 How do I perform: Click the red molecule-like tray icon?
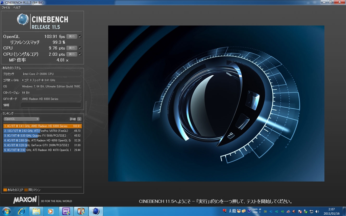tap(288, 212)
